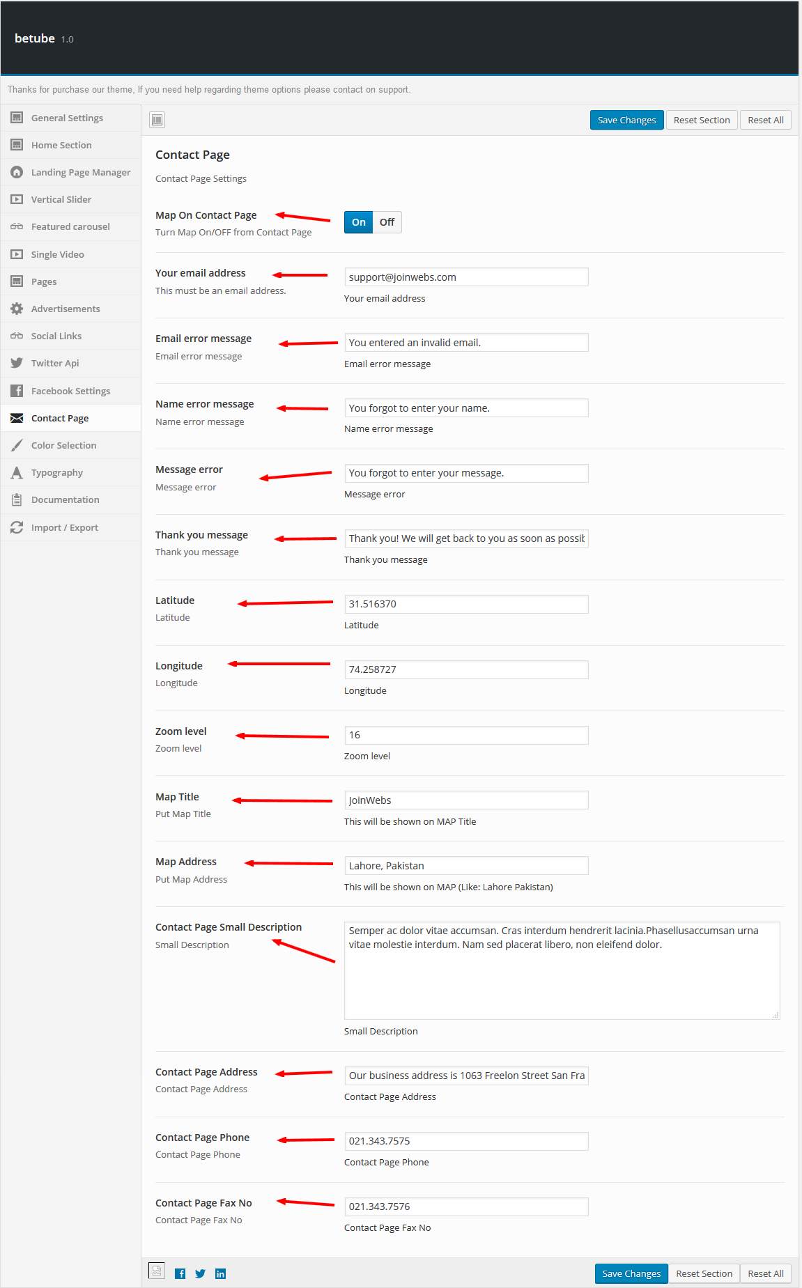Click the Contact Page heading text
This screenshot has height=1288, width=802.
click(192, 155)
